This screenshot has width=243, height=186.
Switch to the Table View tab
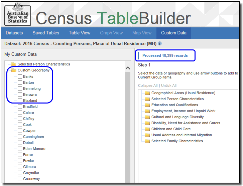pos(80,33)
